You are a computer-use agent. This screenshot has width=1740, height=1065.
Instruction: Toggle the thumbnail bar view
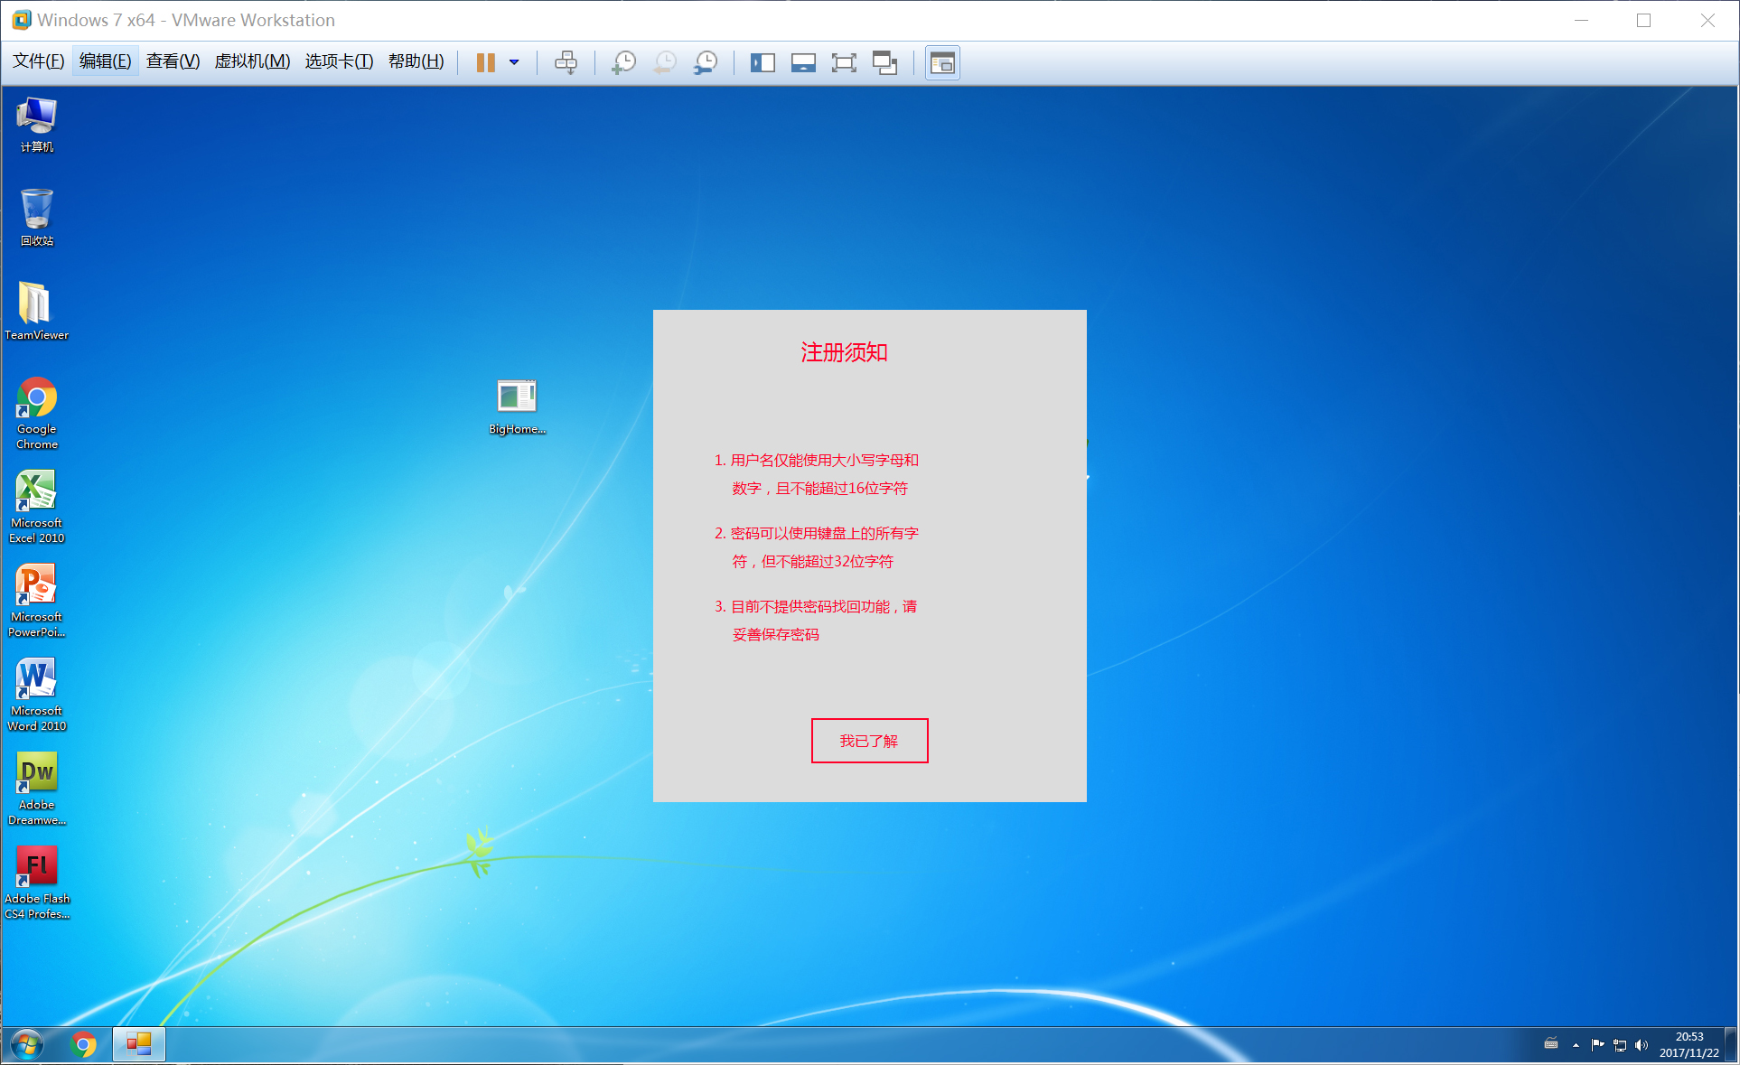point(803,62)
